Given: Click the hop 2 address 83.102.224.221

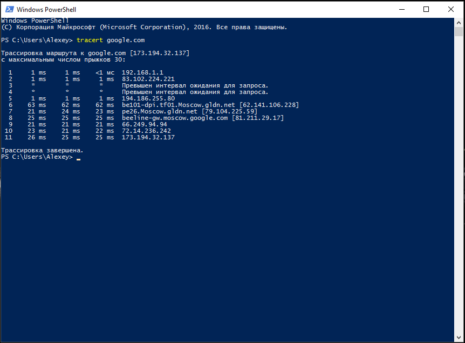Looking at the screenshot, I should [148, 79].
